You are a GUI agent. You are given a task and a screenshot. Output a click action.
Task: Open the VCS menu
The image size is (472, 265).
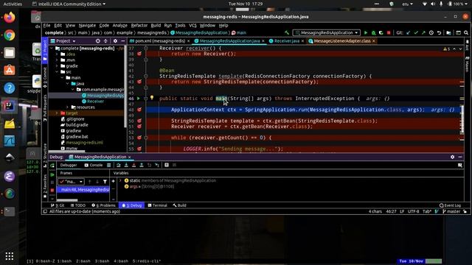pyautogui.click(x=192, y=26)
